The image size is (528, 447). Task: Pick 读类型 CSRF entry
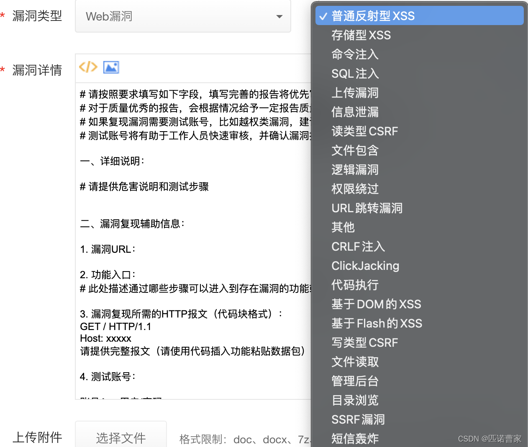tap(419, 131)
